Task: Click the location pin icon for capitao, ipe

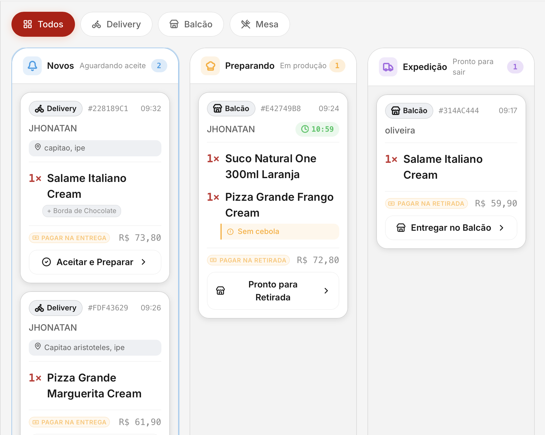Action: click(38, 148)
